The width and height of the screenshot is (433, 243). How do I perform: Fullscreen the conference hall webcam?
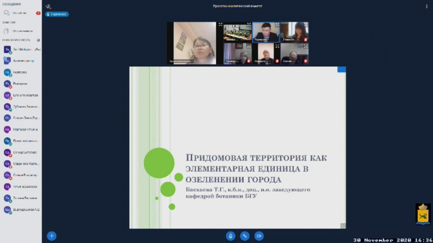coord(249,25)
